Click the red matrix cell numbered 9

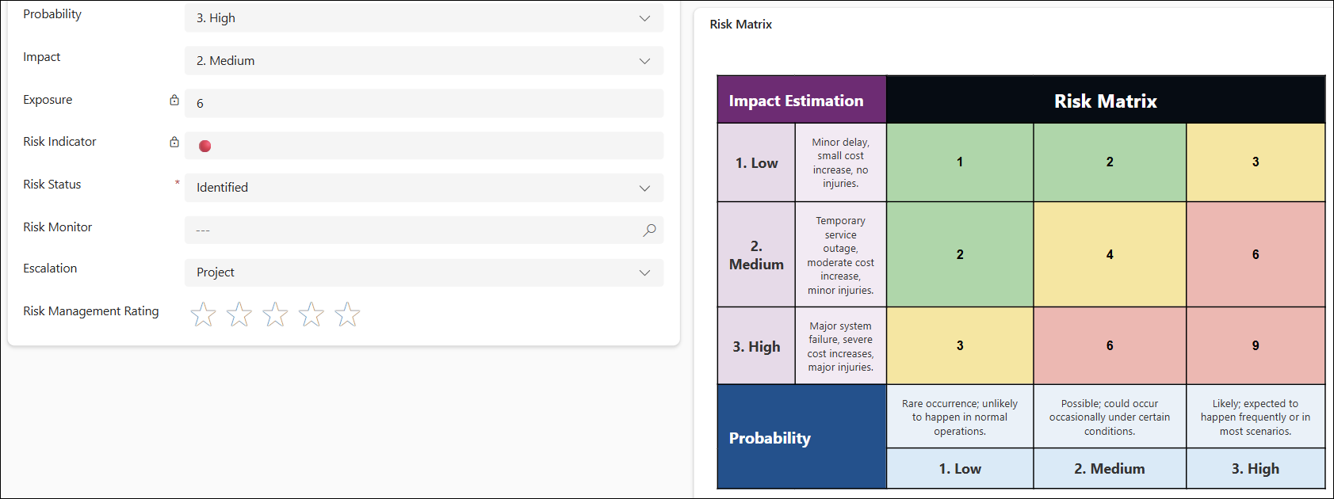1255,345
